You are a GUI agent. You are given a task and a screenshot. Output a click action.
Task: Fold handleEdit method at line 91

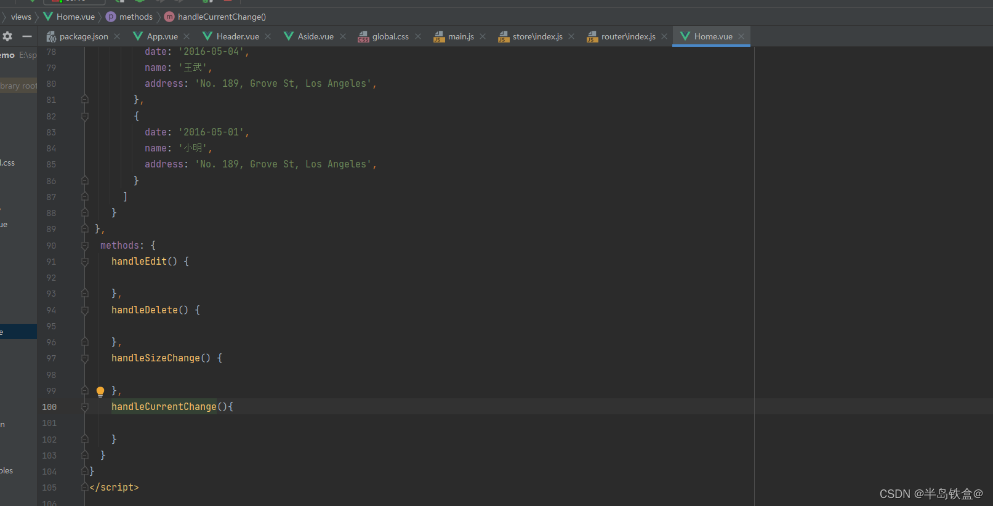[x=85, y=262]
